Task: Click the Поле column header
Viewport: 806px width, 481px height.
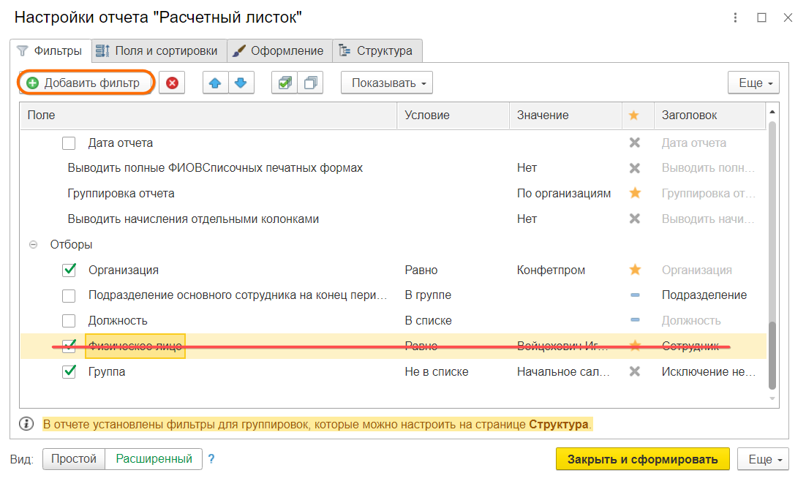Action: 208,115
